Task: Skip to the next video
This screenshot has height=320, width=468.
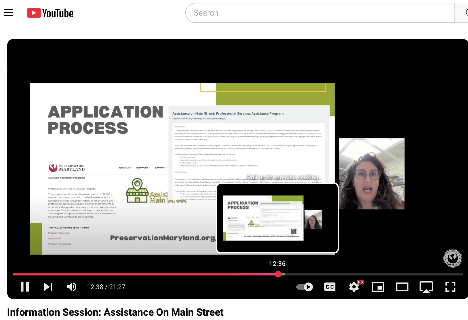Action: pos(48,287)
